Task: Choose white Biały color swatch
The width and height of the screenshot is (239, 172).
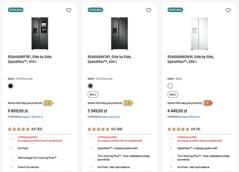Action: (170, 86)
